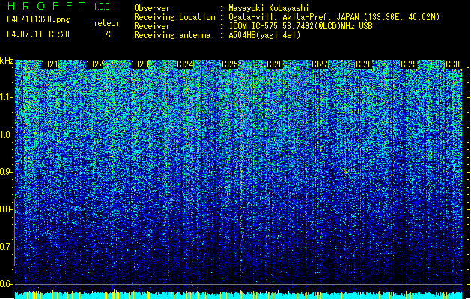Click the date 04.07.11 13:20
Screen dimensions: 471x299
coord(38,34)
